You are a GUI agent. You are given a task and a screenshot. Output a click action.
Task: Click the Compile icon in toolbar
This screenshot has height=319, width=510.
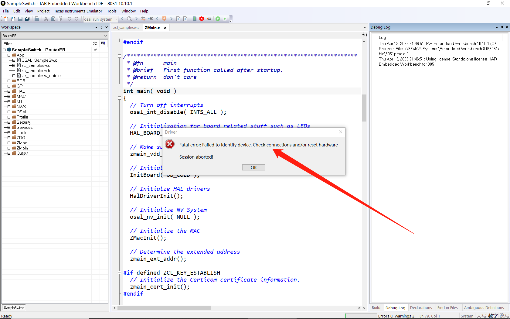(195, 19)
